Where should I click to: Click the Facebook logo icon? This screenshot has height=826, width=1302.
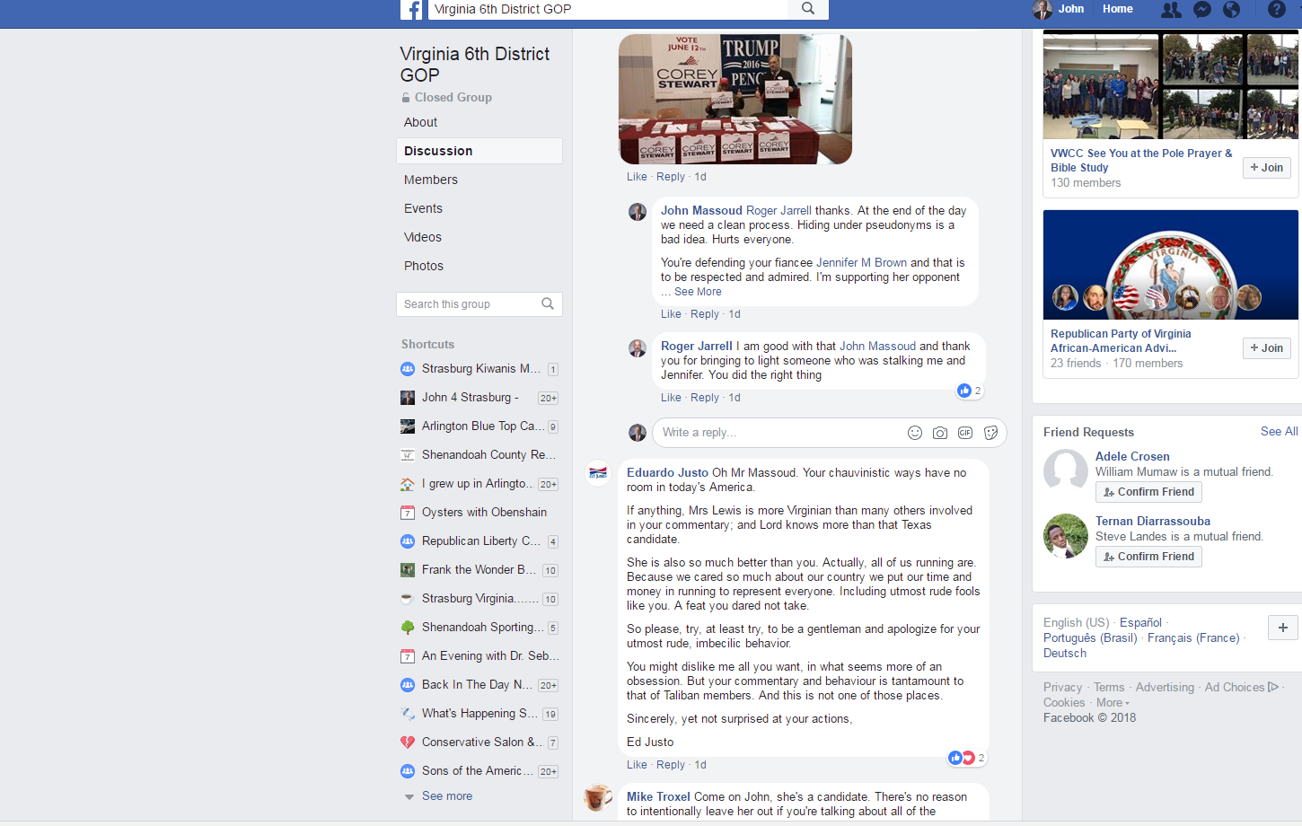coord(411,10)
